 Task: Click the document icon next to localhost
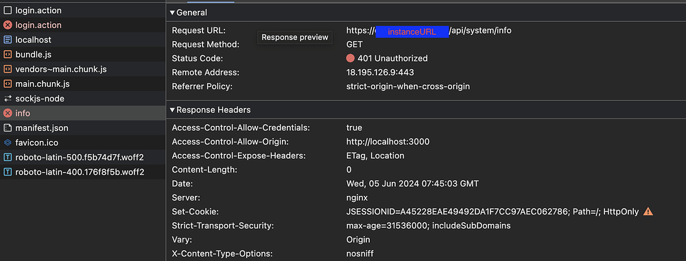coord(8,40)
